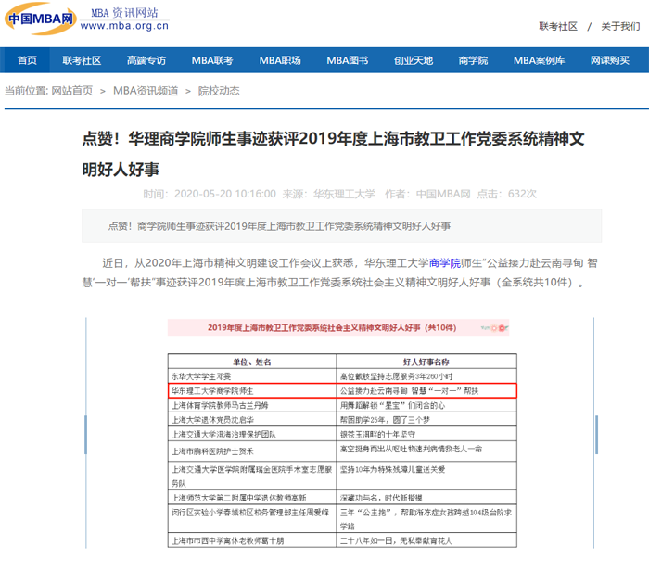Click 网课购买 in the navigation bar
The image size is (649, 571).
pos(609,60)
